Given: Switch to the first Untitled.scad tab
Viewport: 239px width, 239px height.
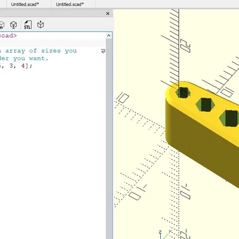Looking at the screenshot, I should point(25,4).
